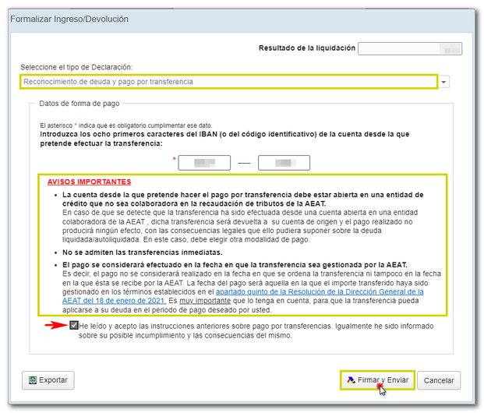Click the pen icon on Firmar y Enviar
Screen dimensions: 484x413
point(351,380)
